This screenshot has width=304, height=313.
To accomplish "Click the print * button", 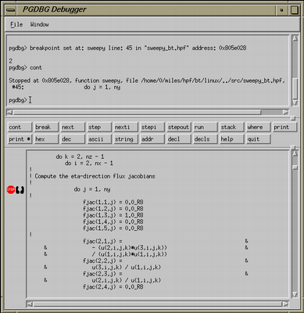I will click(x=20, y=139).
